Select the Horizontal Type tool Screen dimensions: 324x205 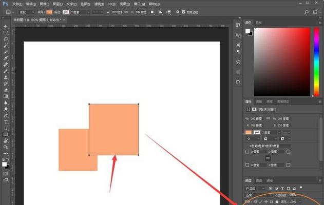point(6,122)
